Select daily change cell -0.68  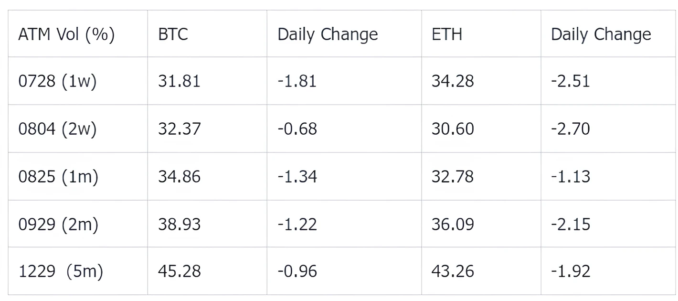[297, 129]
